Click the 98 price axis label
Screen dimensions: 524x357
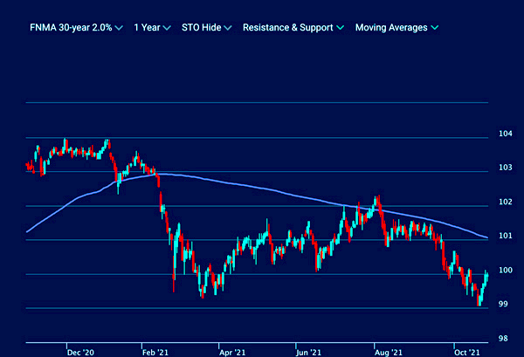pos(505,339)
